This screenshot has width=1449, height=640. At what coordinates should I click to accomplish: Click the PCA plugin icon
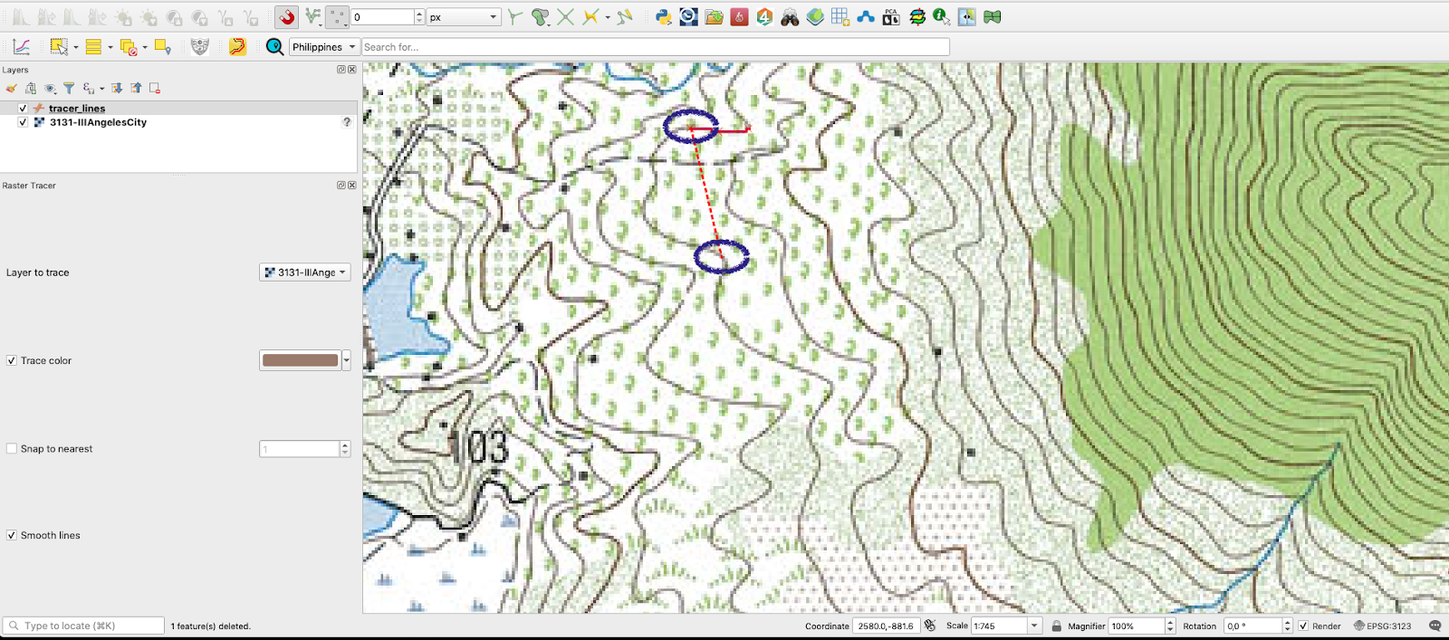[891, 17]
